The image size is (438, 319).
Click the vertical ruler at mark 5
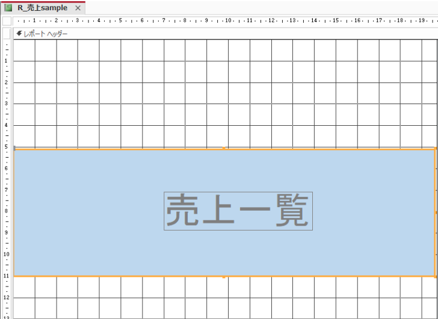pyautogui.click(x=6, y=147)
